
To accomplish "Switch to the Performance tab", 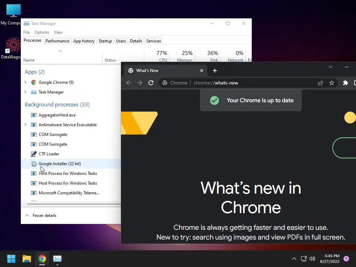I will 57,41.
